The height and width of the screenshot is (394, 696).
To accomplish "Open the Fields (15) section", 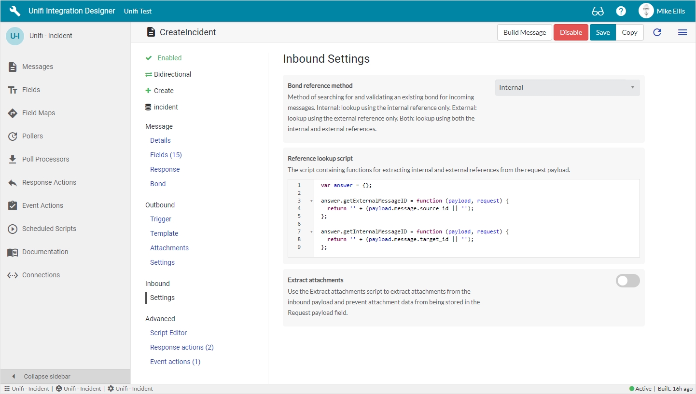I will click(166, 155).
